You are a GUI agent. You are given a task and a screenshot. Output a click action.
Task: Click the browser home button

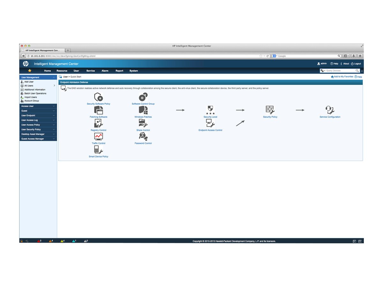tap(360, 56)
